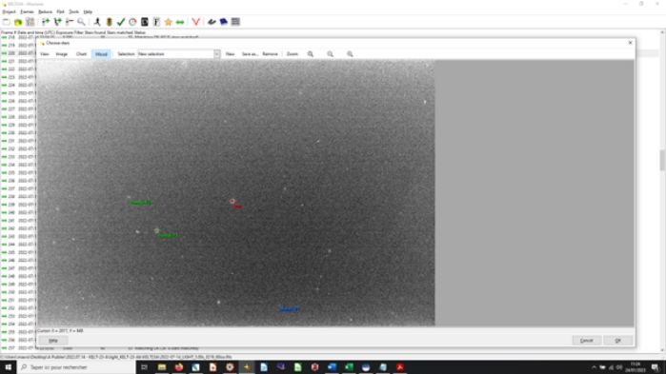Click the New project icon in Muniwin toolbar
666x374 pixels.
click(x=7, y=22)
